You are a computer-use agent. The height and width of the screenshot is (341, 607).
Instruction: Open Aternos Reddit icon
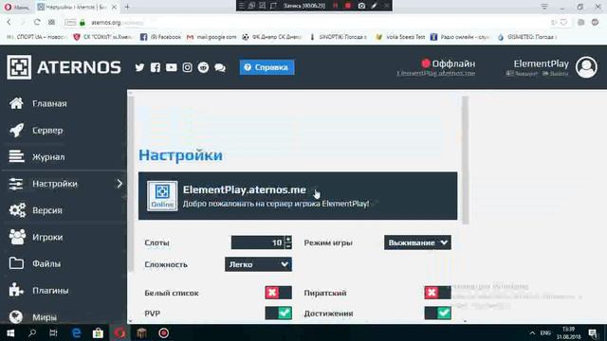tap(203, 67)
